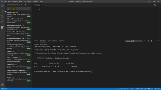Create a new terminal with plus icon
The height and width of the screenshot is (90, 161).
click(x=145, y=41)
